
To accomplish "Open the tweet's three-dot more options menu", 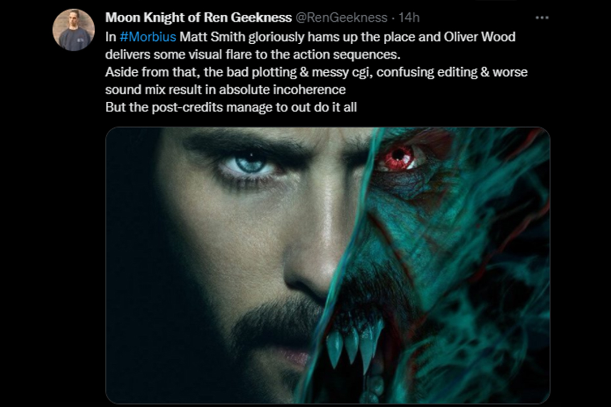I will pos(542,18).
